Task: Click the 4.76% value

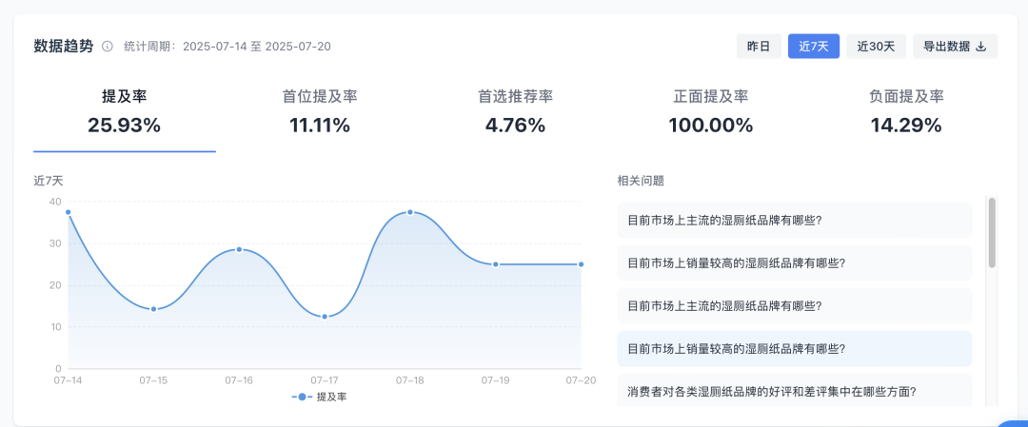Action: (515, 125)
